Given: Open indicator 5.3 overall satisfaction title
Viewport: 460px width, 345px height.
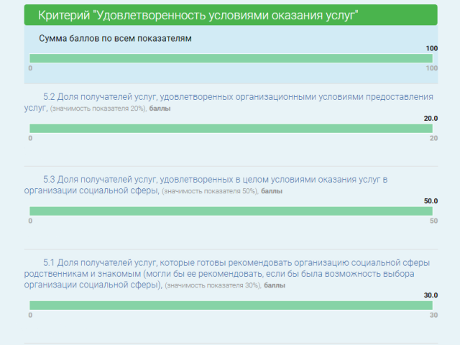Looking at the screenshot, I should click(206, 185).
